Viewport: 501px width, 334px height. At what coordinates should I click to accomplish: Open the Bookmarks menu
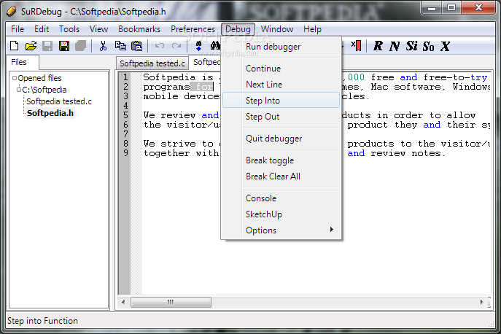point(139,29)
